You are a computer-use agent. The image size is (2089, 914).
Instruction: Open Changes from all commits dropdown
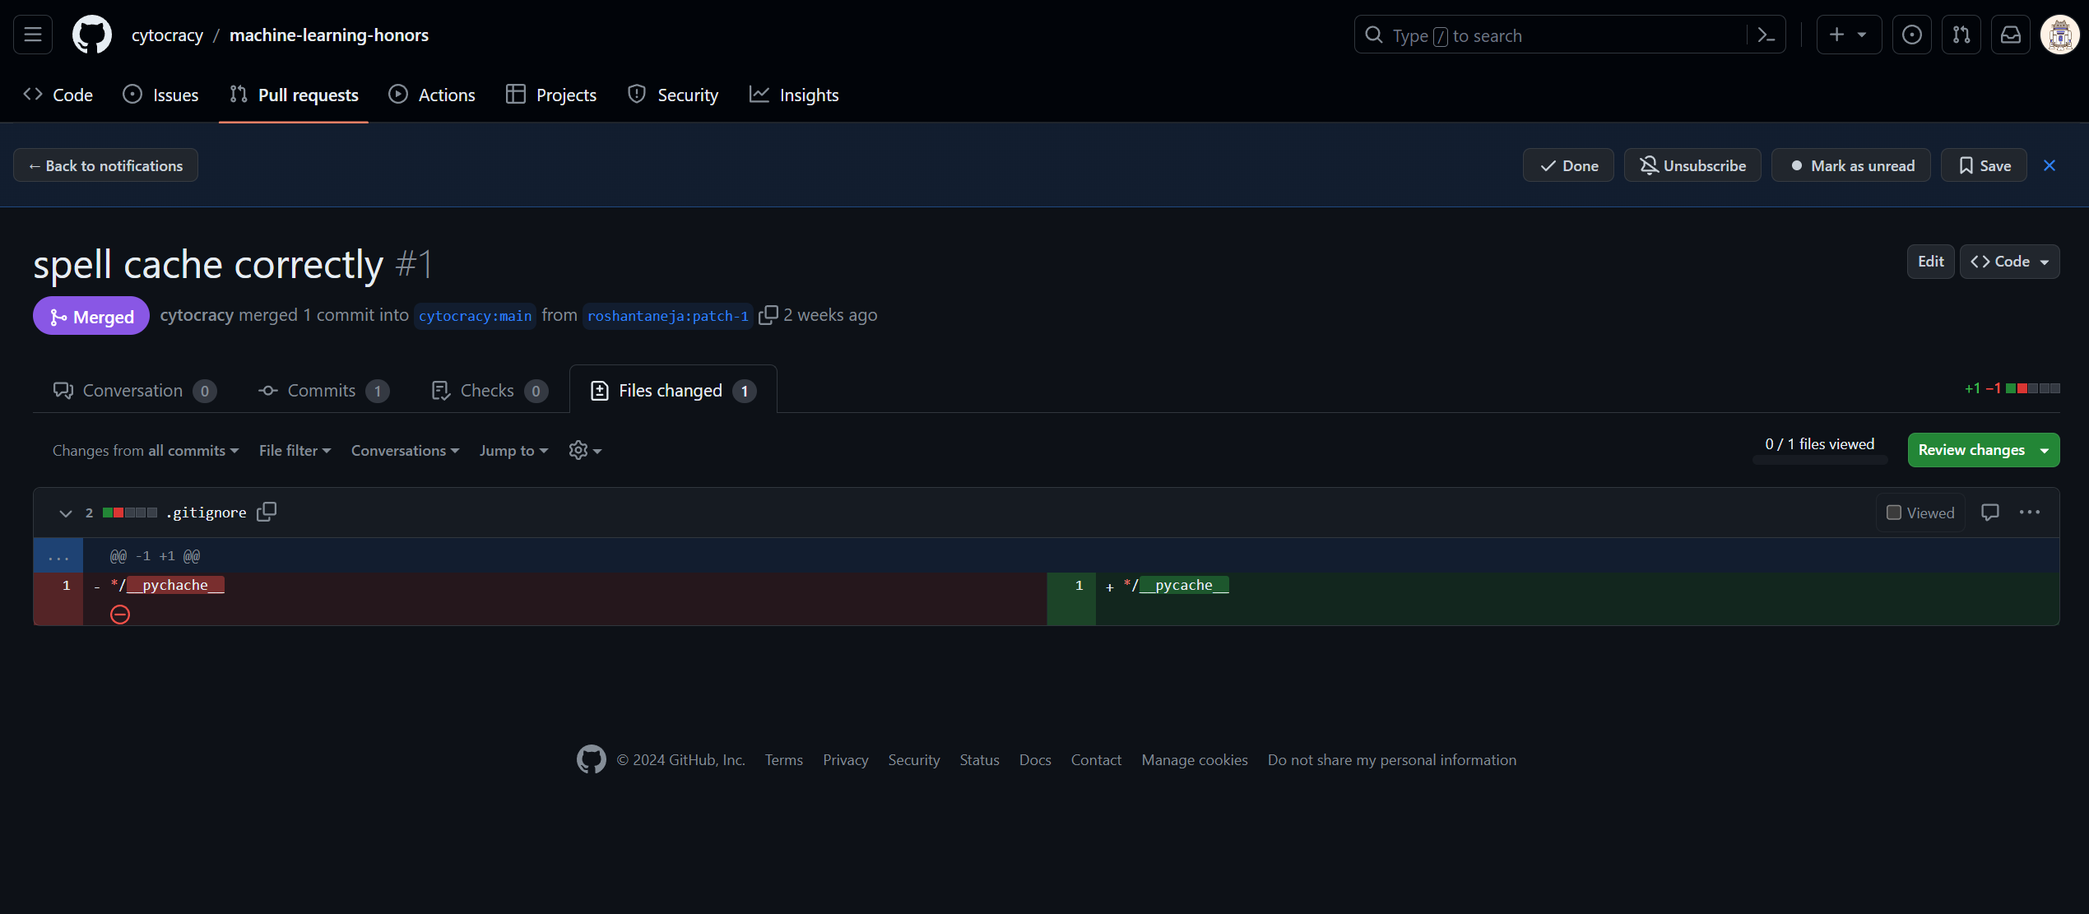[x=146, y=451]
